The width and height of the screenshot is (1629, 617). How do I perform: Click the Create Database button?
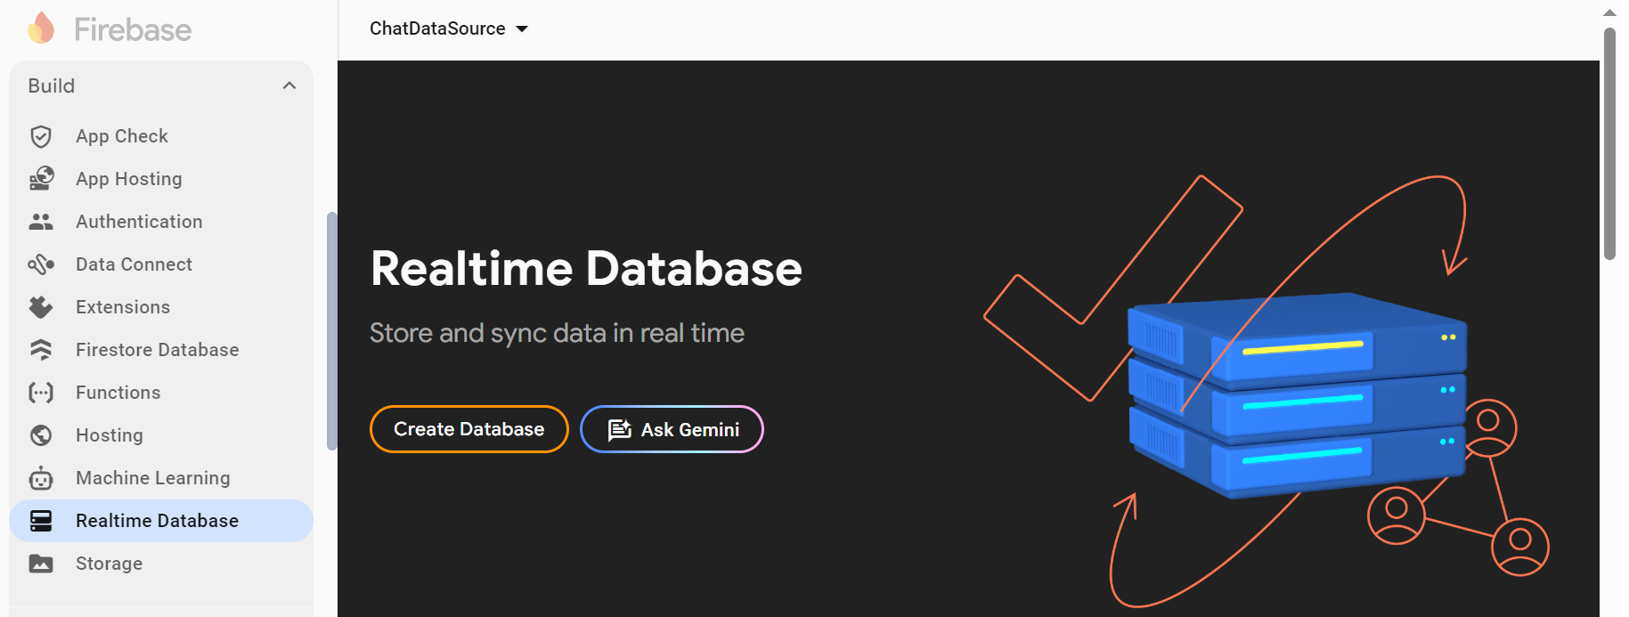click(468, 429)
